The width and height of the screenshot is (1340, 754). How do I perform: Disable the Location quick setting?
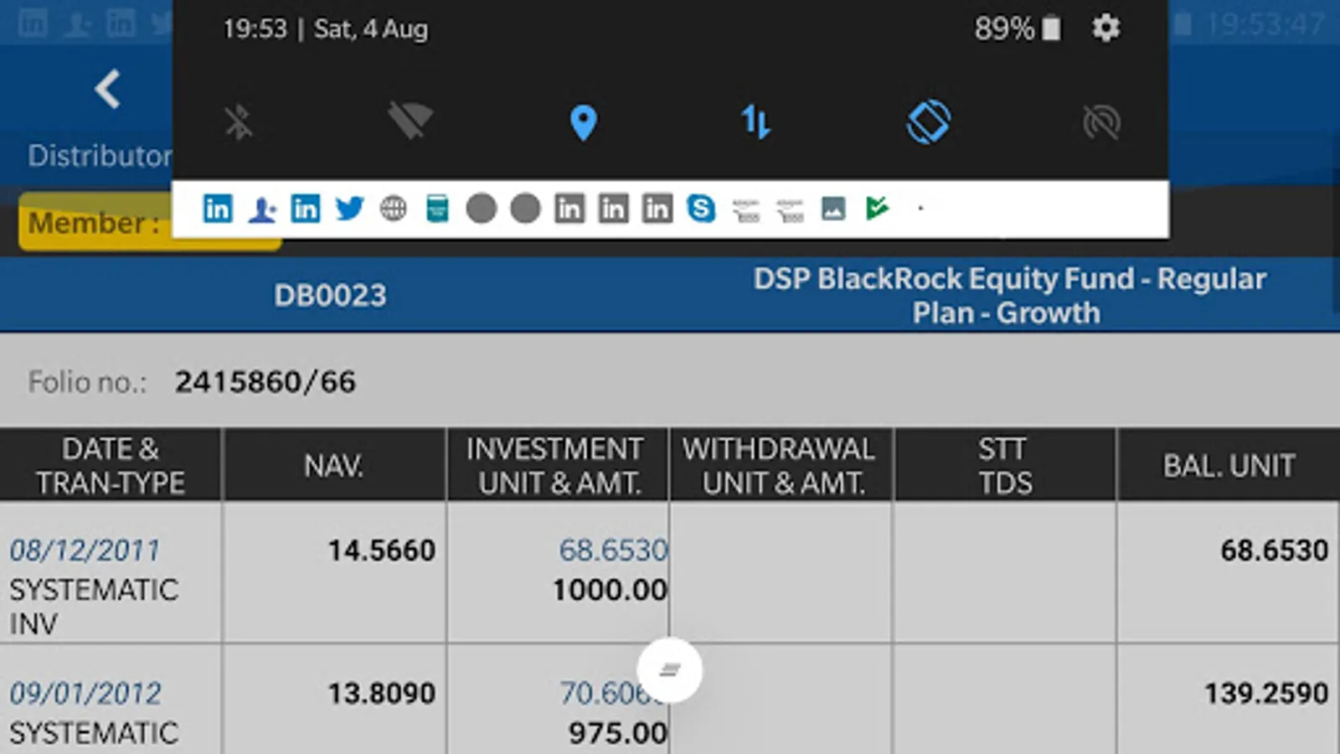coord(583,123)
